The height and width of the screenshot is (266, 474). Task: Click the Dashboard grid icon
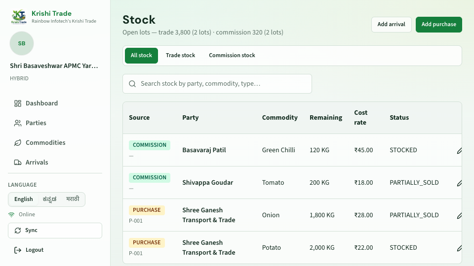[18, 103]
